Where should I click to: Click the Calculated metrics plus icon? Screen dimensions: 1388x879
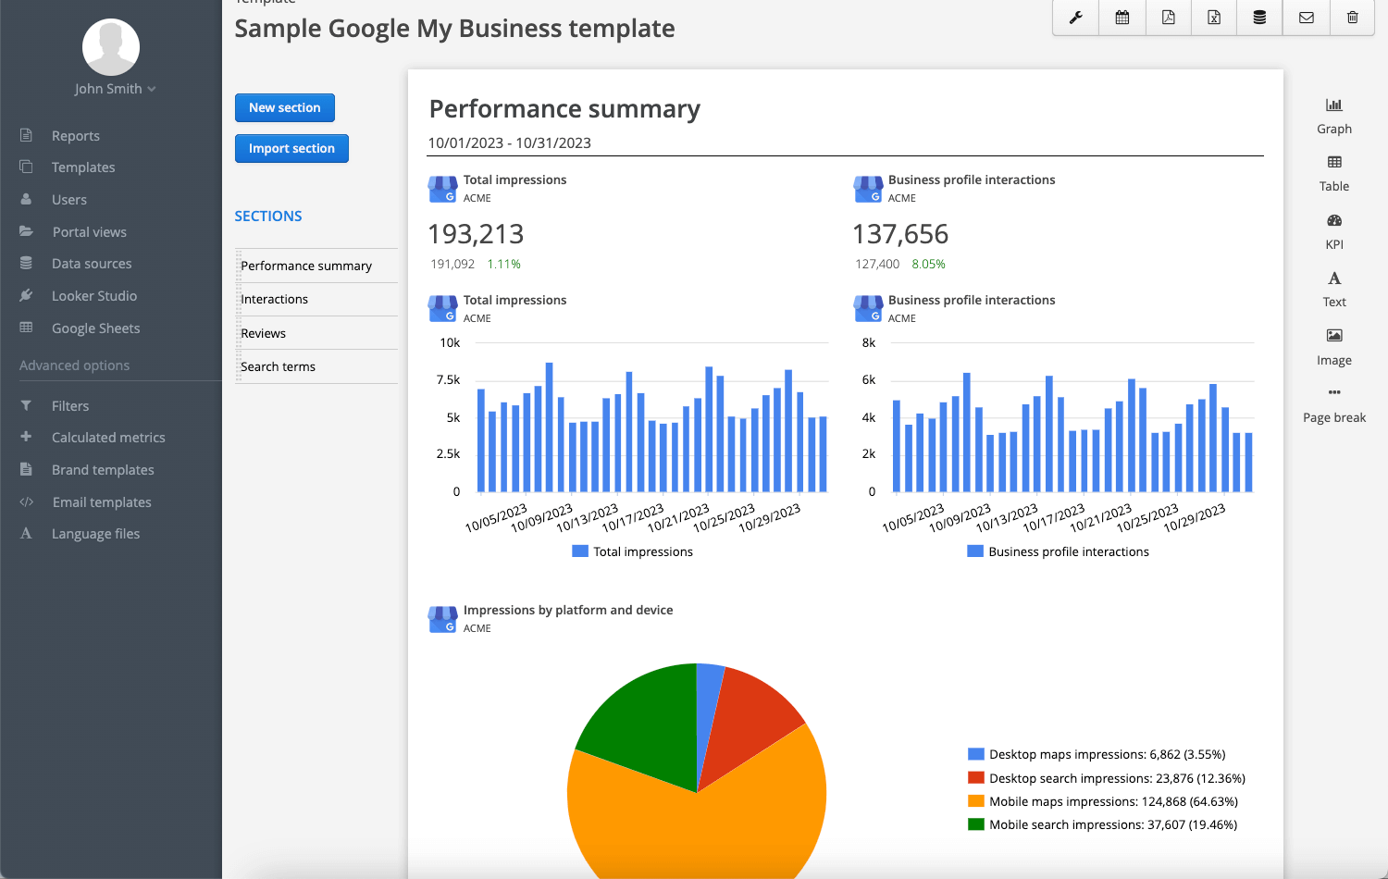click(x=26, y=437)
